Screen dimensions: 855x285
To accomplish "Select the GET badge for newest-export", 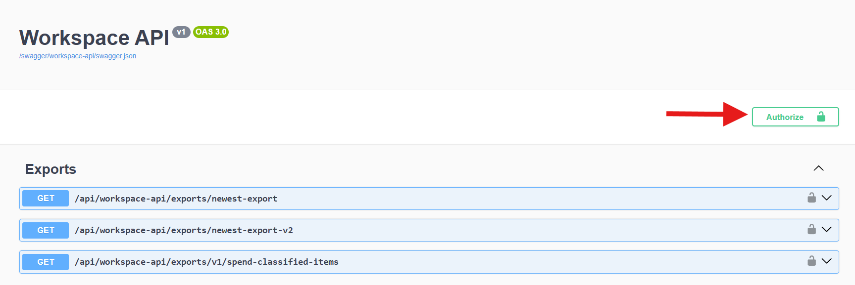I will point(45,198).
